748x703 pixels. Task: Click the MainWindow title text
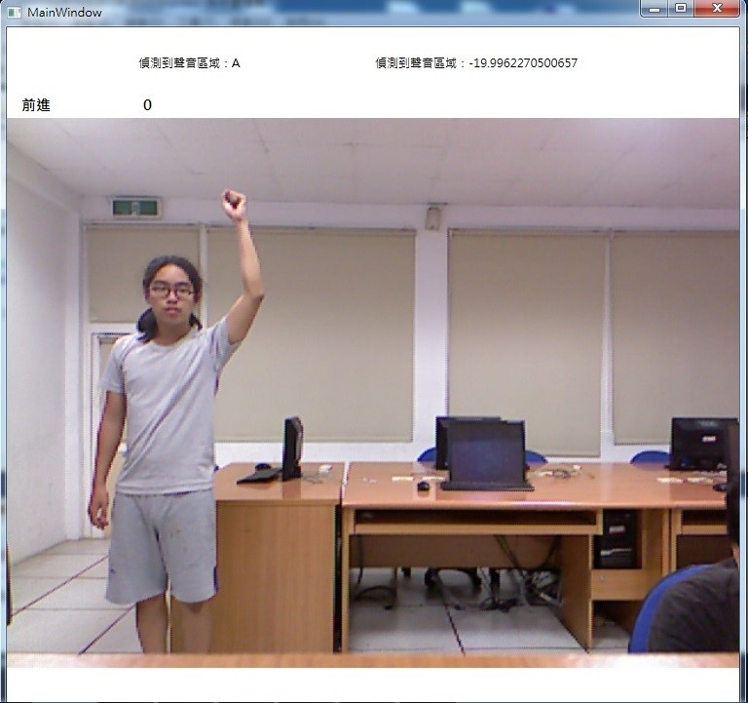[64, 13]
